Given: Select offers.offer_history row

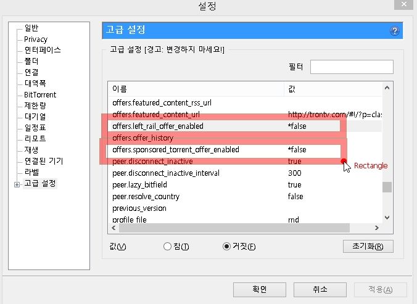Looking at the screenshot, I should (x=245, y=138).
